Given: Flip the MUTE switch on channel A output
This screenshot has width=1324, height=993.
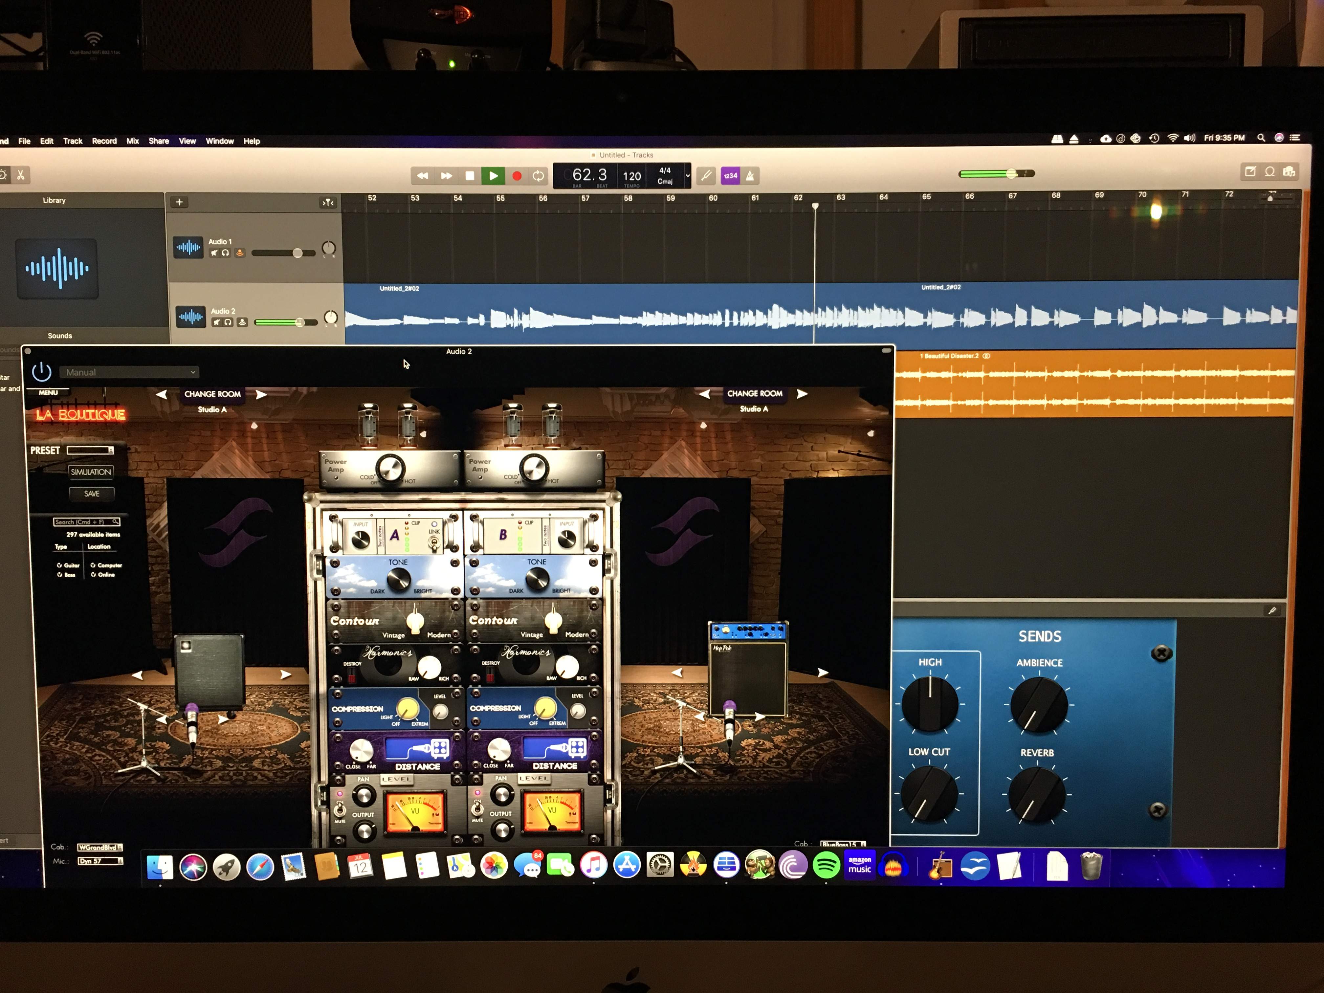Looking at the screenshot, I should (x=340, y=810).
